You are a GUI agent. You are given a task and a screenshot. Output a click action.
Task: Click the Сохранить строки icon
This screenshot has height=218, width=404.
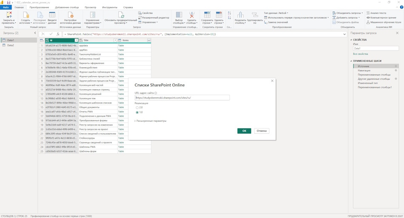[x=207, y=15]
